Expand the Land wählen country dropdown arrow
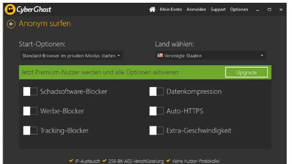 [262, 56]
